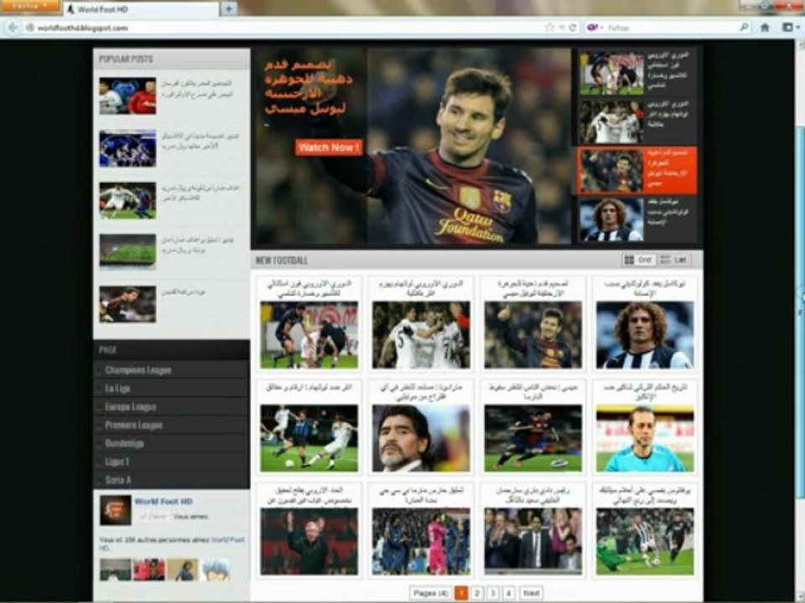The height and width of the screenshot is (603, 805).
Task: Open popular post with Real Madrid tackle thumbnail
Action: 127,200
